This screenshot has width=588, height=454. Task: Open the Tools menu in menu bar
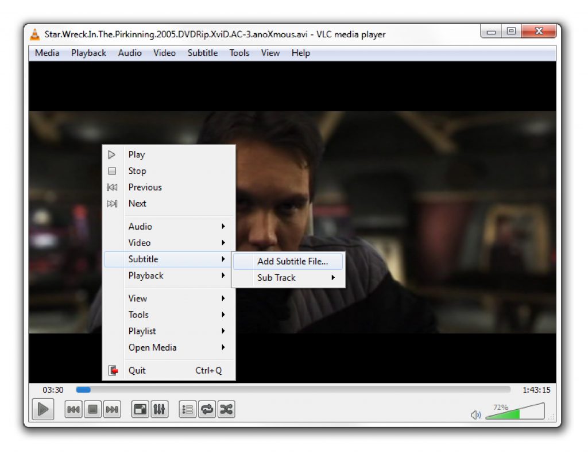coord(239,53)
